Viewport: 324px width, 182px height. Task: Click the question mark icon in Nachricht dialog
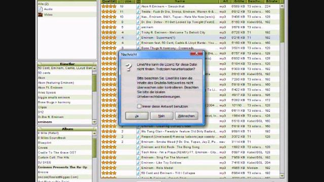(x=129, y=67)
